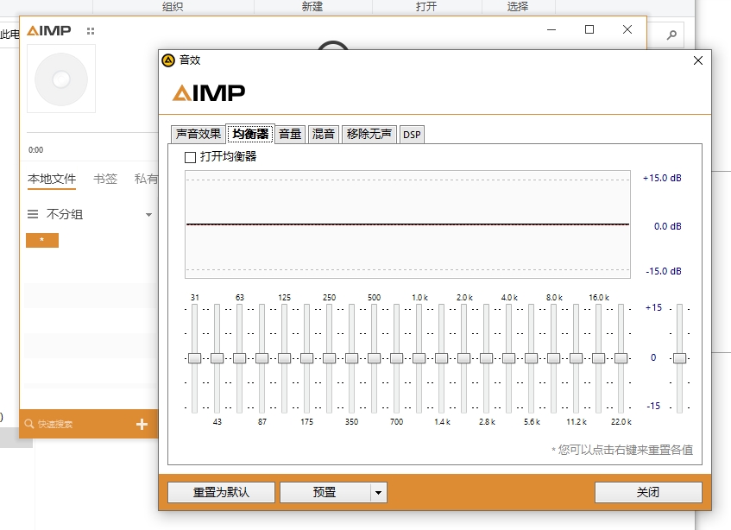Viewport: 731px width, 530px height.
Task: Click the 16.0k equalizer slider handle
Action: 598,358
